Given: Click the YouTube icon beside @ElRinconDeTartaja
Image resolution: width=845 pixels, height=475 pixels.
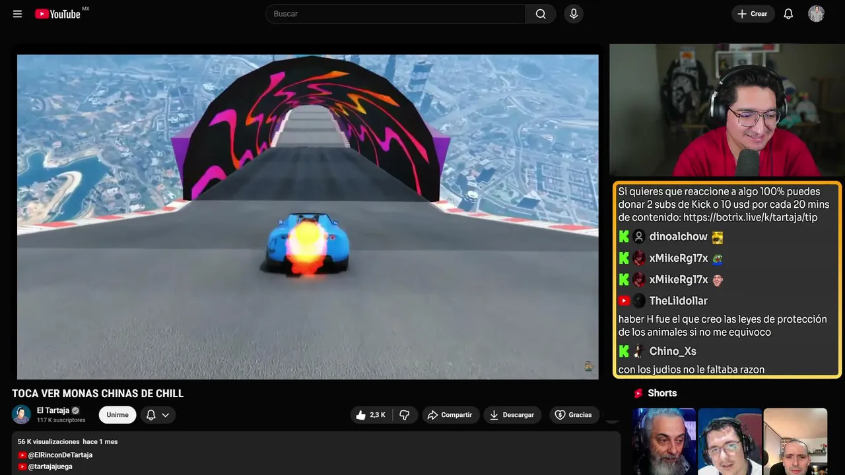Looking at the screenshot, I should (x=22, y=455).
